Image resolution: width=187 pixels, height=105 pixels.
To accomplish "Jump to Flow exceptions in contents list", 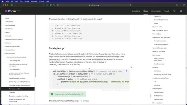I will [157, 103].
